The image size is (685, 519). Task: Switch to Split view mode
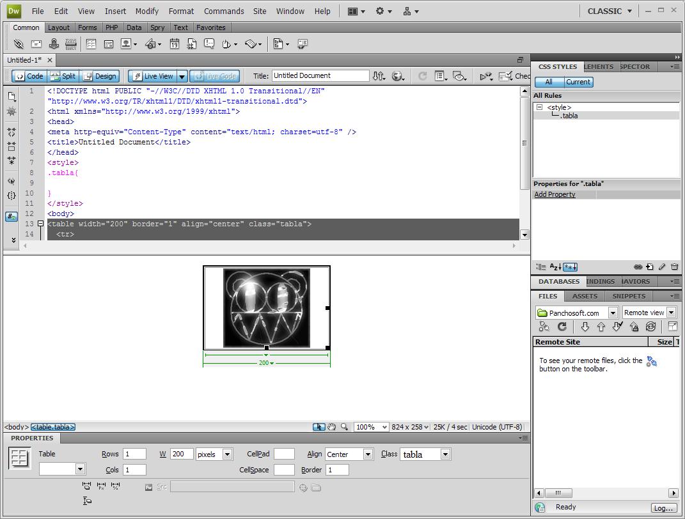tap(62, 76)
